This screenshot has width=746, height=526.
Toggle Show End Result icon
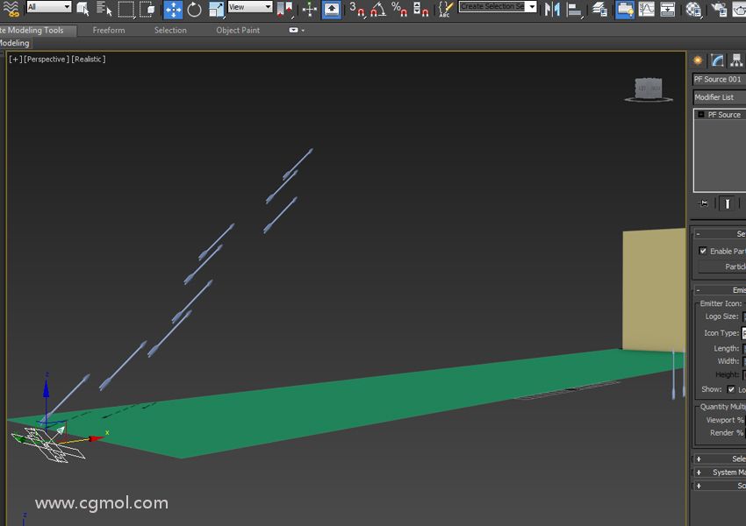[727, 203]
